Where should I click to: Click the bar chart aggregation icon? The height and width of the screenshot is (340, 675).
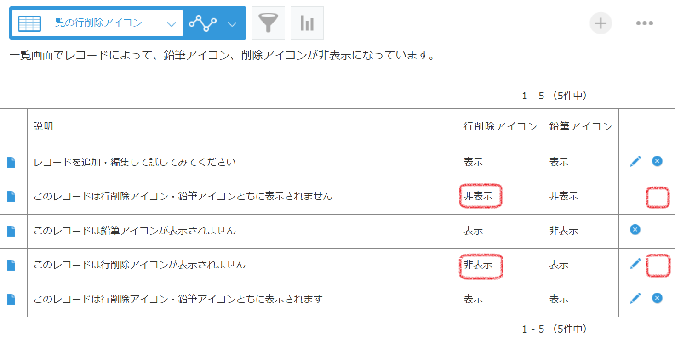307,23
